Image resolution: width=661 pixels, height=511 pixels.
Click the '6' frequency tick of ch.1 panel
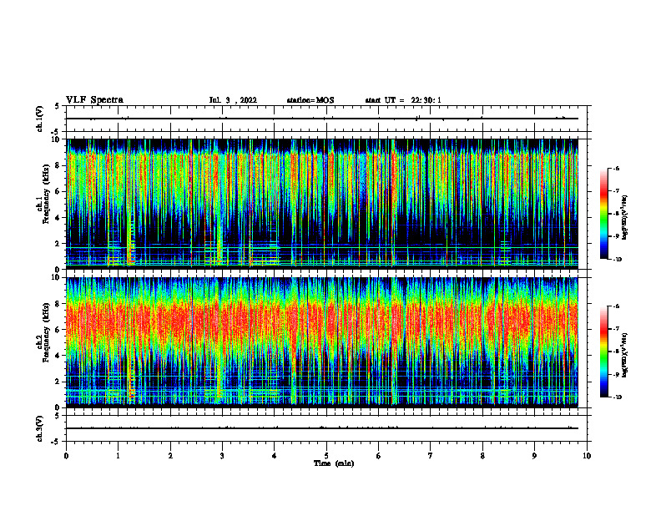click(58, 191)
